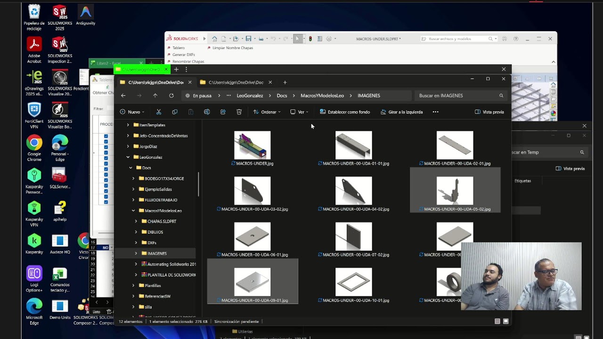
Task: Click Cut scissors icon in Explorer toolbar
Action: coord(159,112)
